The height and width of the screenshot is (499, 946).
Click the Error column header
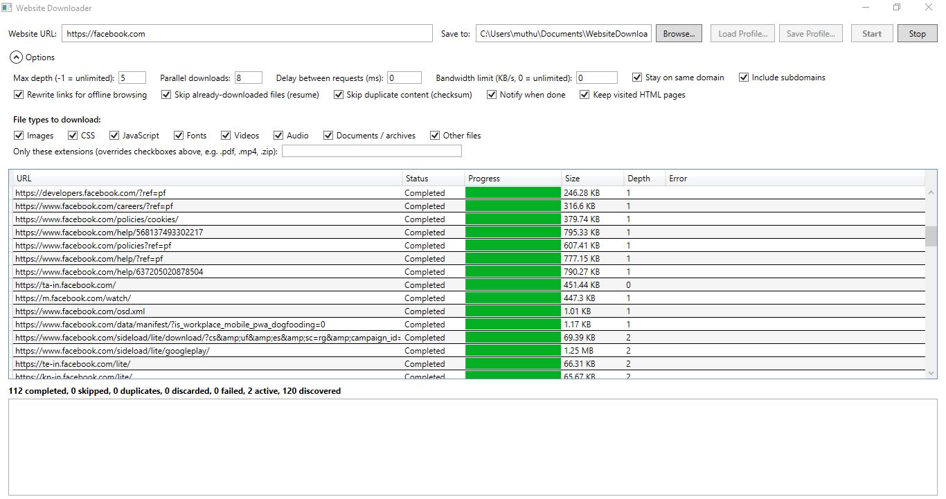[795, 179]
